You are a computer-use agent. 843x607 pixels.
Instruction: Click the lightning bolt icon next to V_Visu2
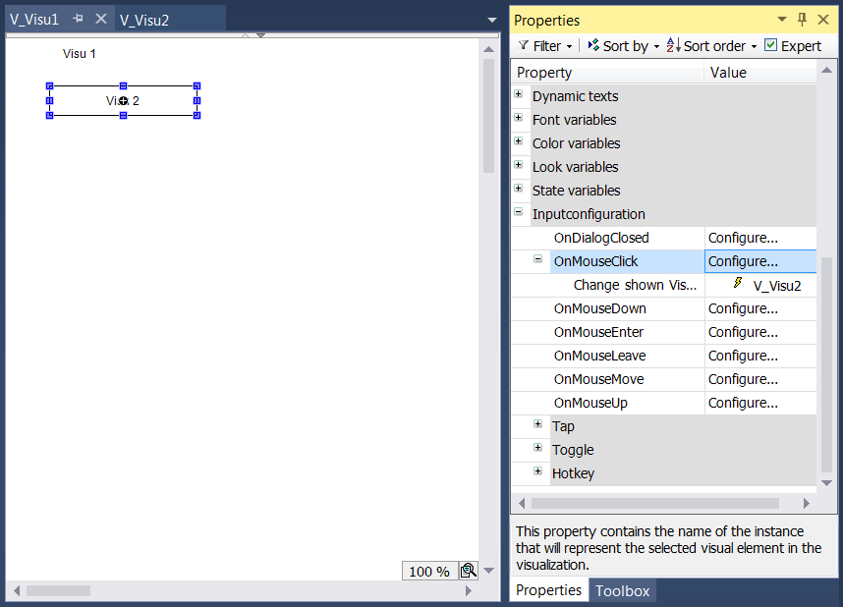point(738,283)
